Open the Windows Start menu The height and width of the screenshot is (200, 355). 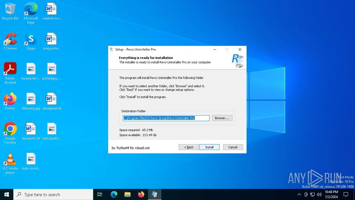pos(7,194)
